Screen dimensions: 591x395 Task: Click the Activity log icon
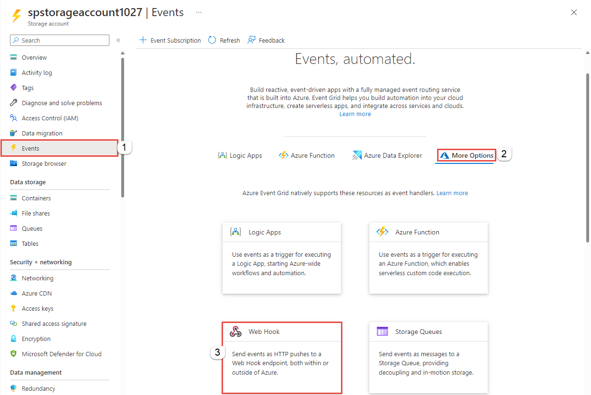13,72
